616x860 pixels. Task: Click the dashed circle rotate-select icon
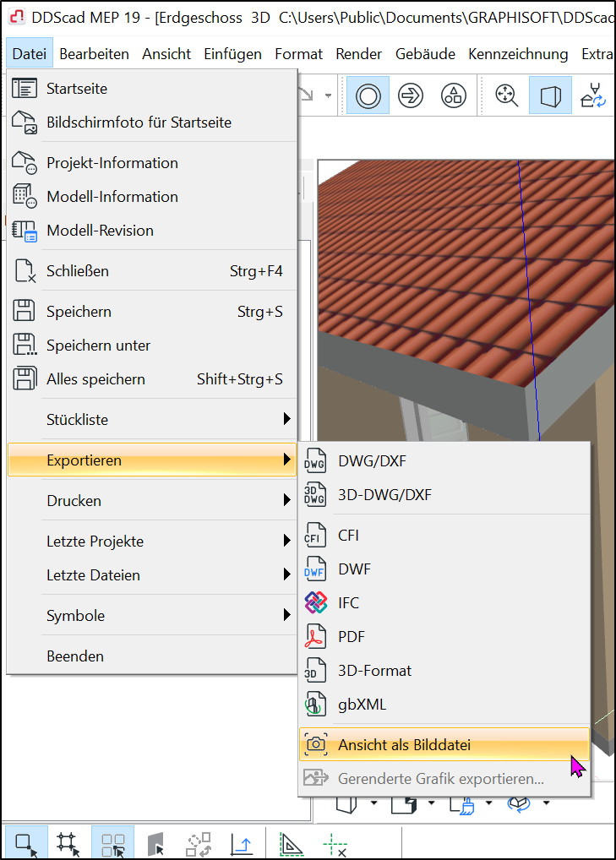pyautogui.click(x=198, y=844)
